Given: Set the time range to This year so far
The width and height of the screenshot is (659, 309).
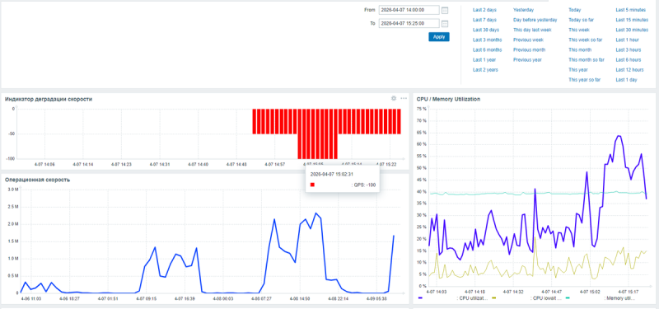Looking at the screenshot, I should pos(585,79).
